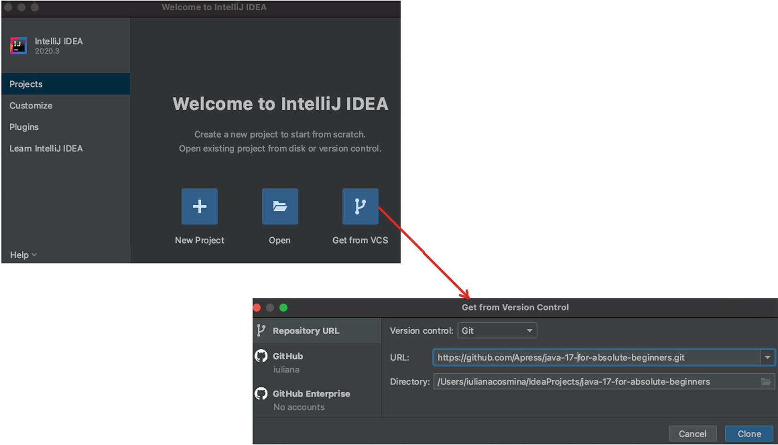Screen dimensions: 778x445
Task: Open the Plugins section
Action: (x=24, y=127)
